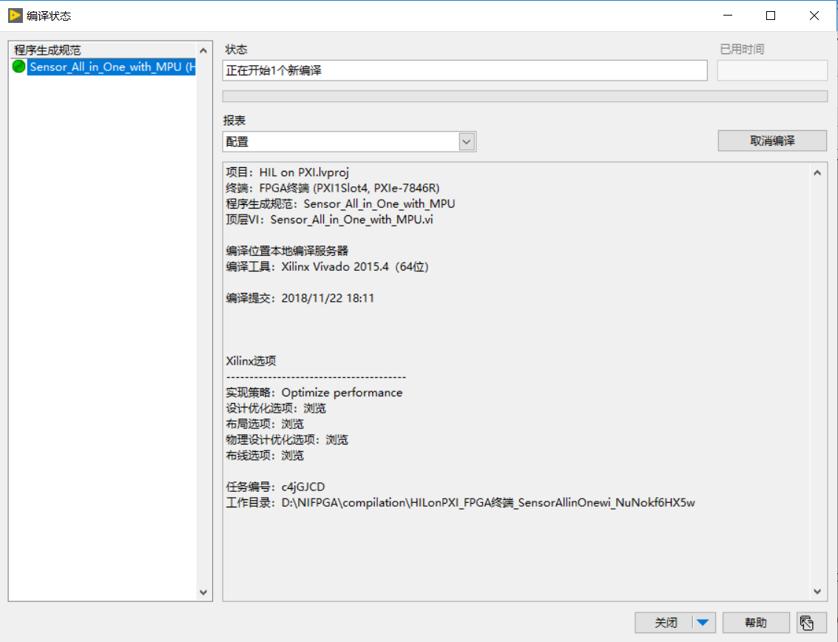Click the 工作目录 D:\NIFPGA path line
Image resolution: width=838 pixels, height=642 pixels.
(460, 502)
